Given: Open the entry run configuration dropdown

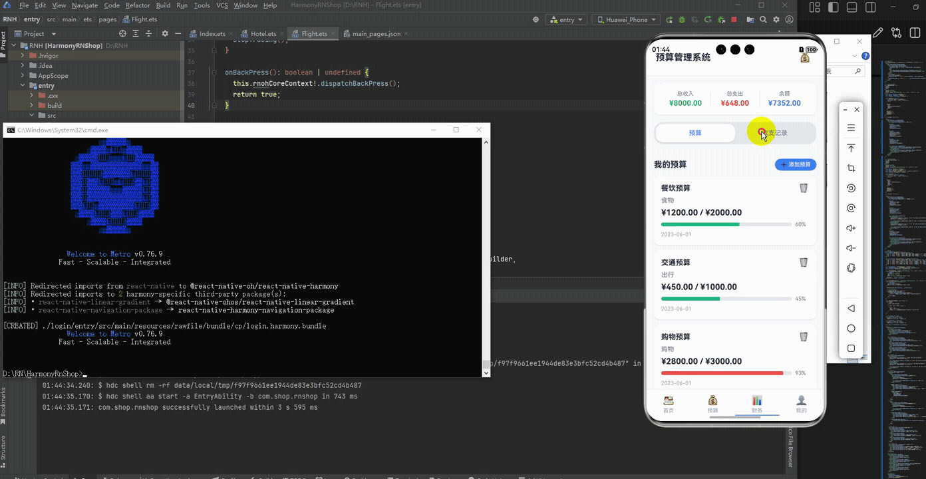Looking at the screenshot, I should [567, 20].
